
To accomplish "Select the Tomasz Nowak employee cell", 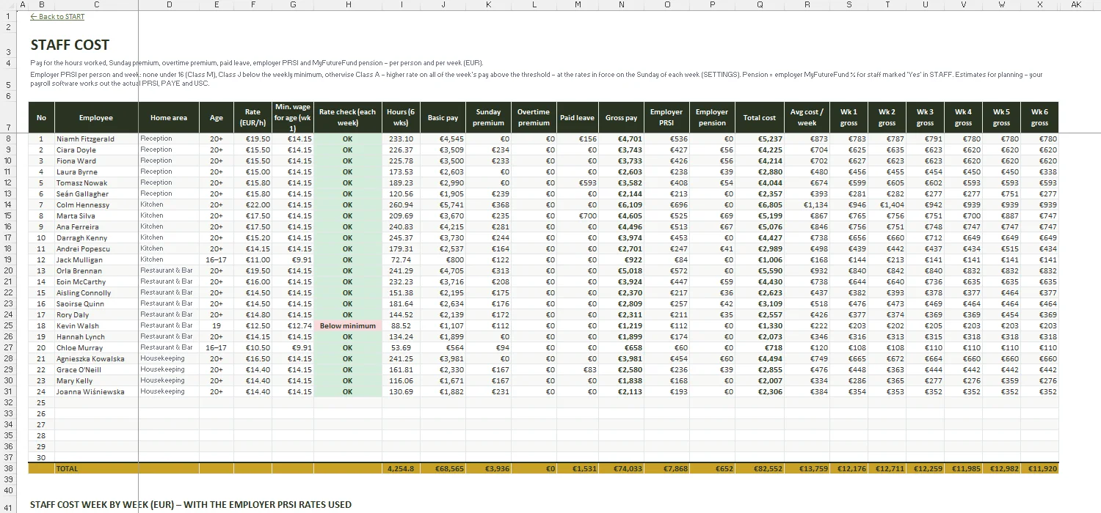I will point(96,182).
